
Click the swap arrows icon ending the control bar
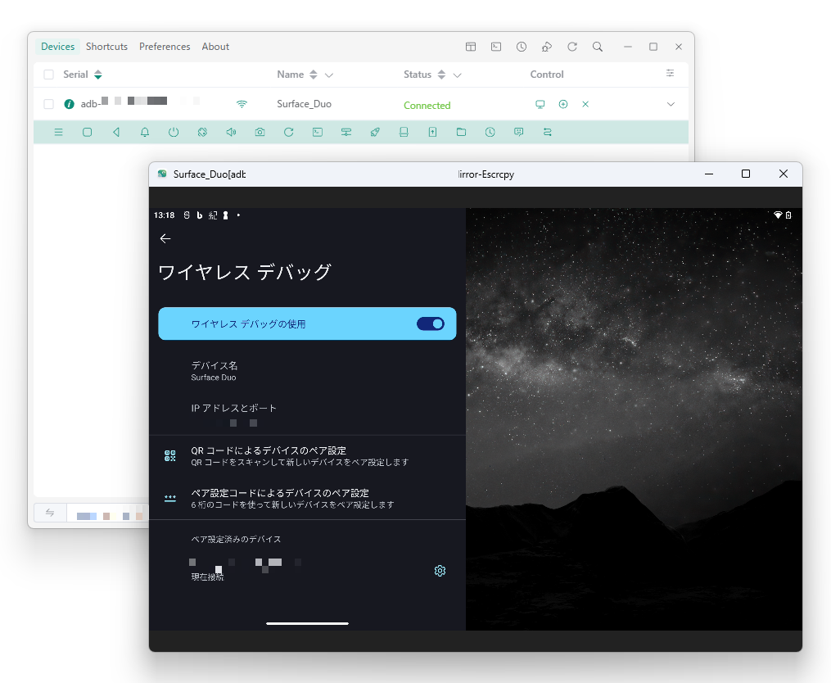[x=548, y=132]
